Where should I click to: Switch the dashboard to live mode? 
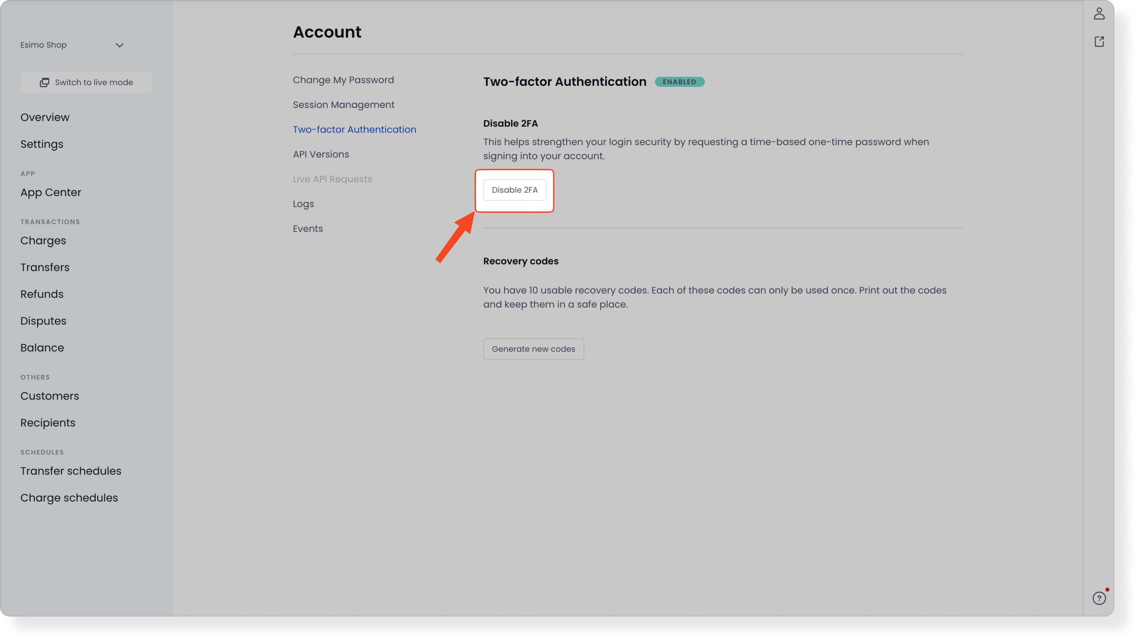point(86,82)
